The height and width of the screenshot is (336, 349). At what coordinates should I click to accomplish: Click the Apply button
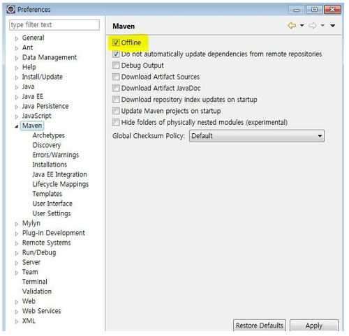[314, 326]
